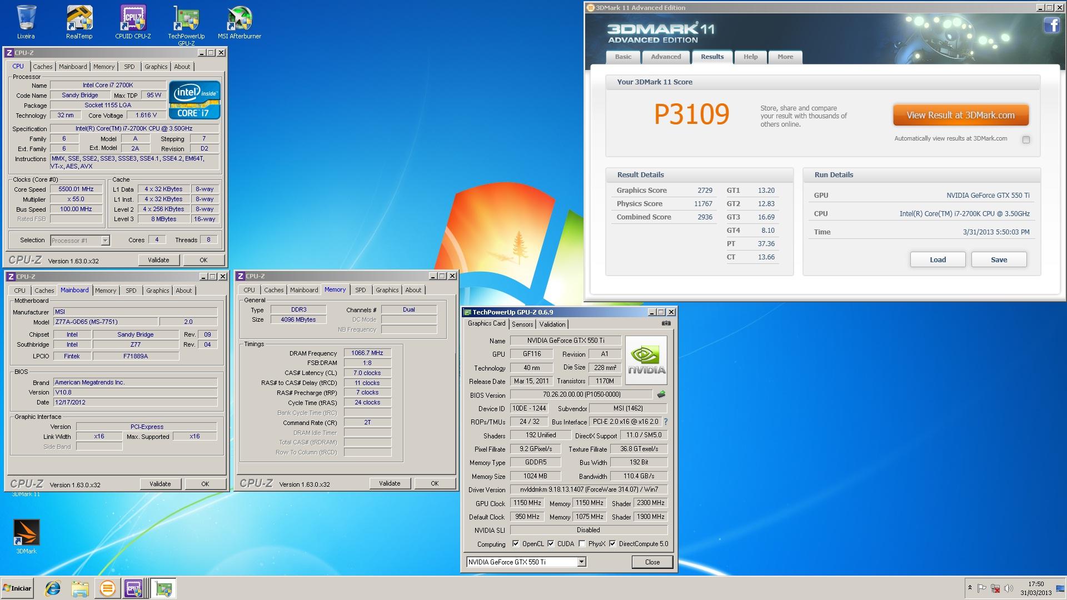Click the CAS# Latency 7.0 clocks field
The image size is (1067, 600).
(367, 373)
